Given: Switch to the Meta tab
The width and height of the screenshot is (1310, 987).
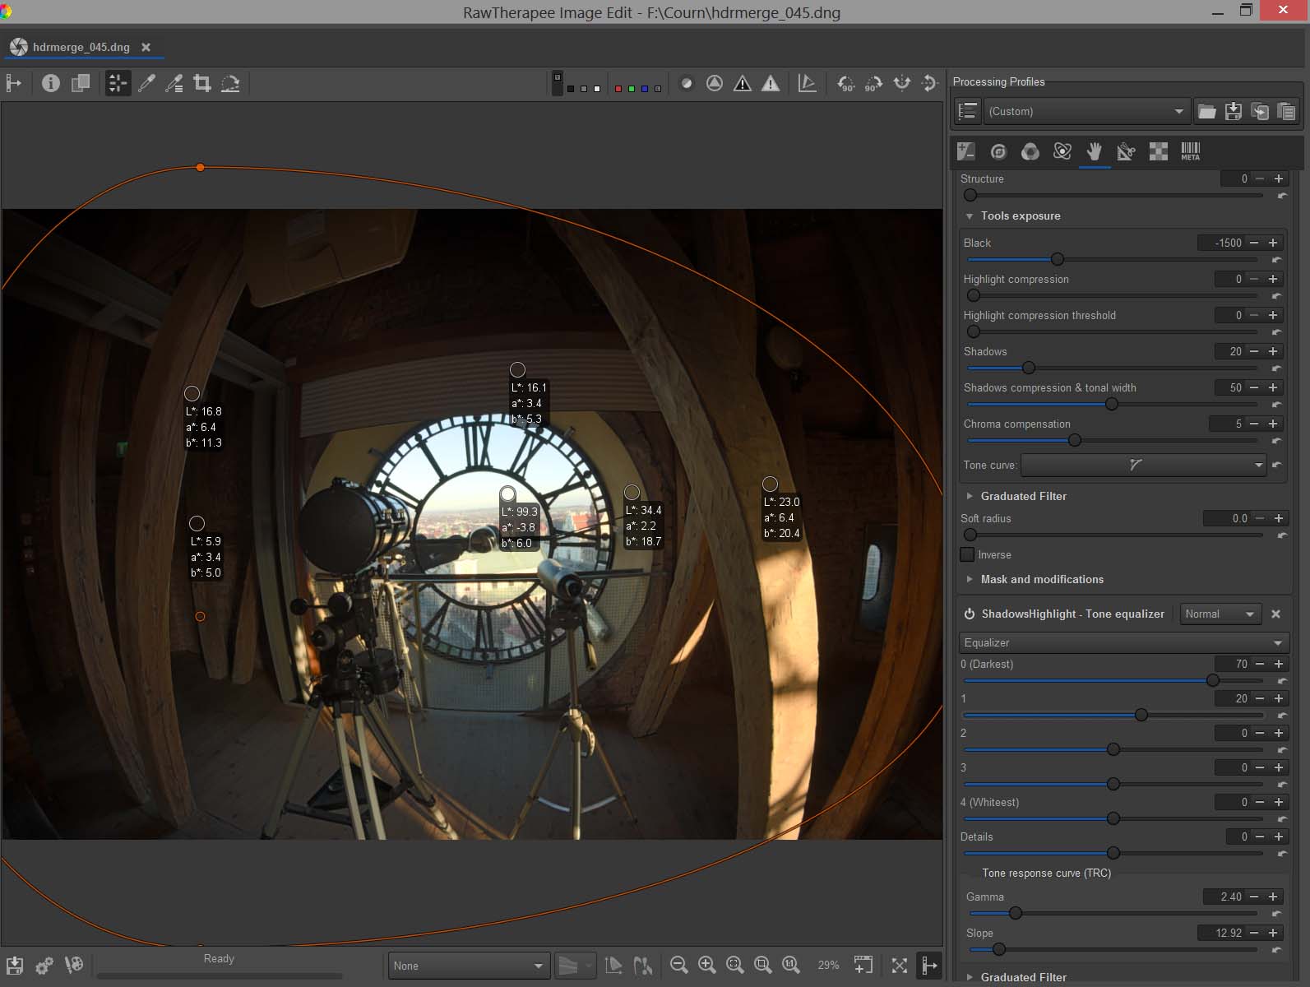Looking at the screenshot, I should (1190, 151).
